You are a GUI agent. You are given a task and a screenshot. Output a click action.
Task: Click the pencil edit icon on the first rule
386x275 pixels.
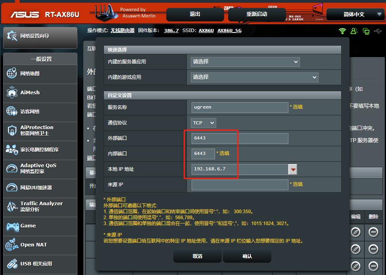(355, 232)
